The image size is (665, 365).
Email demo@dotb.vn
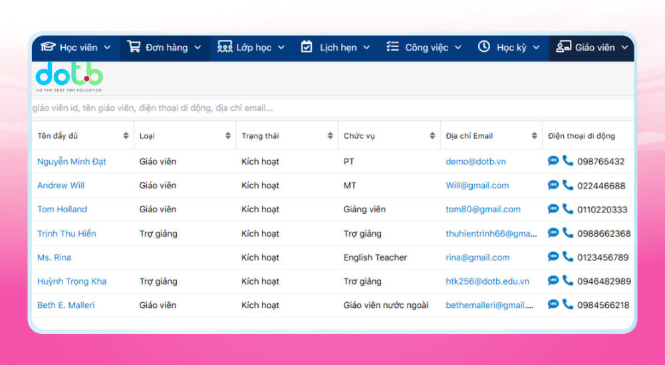(475, 161)
